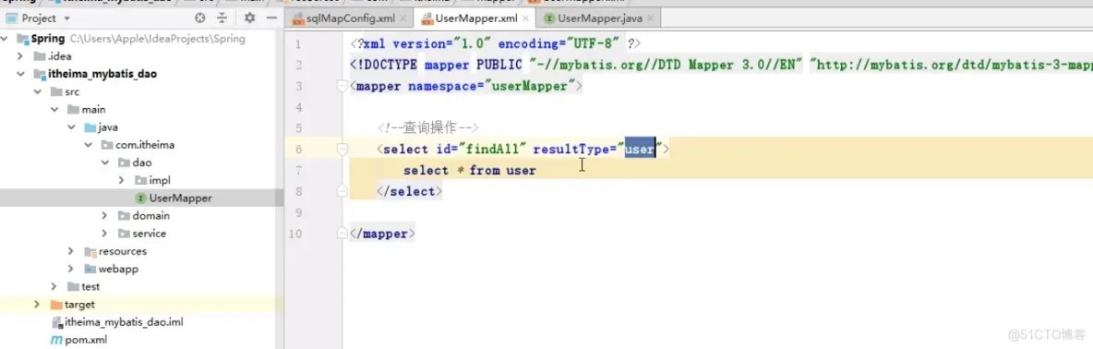The height and width of the screenshot is (349, 1093).
Task: Collapse the main folder
Action: tap(54, 109)
